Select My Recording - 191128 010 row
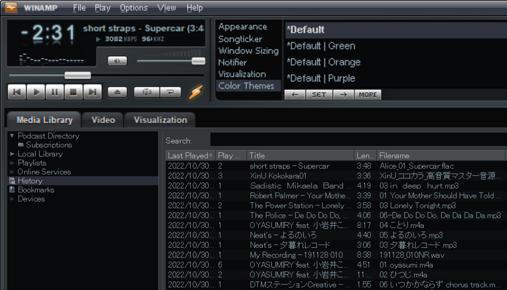507x290 pixels. pos(336,255)
